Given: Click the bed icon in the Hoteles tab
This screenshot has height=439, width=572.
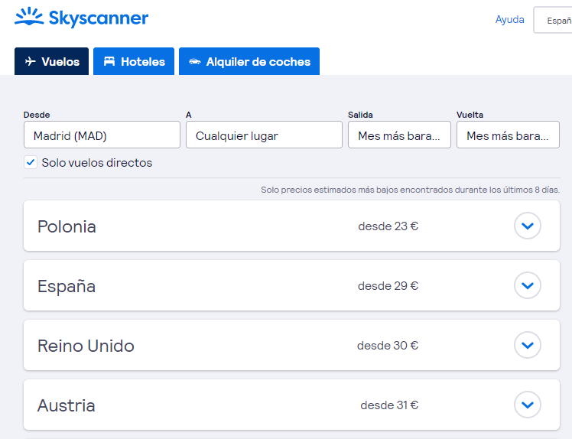Looking at the screenshot, I should pyautogui.click(x=109, y=61).
